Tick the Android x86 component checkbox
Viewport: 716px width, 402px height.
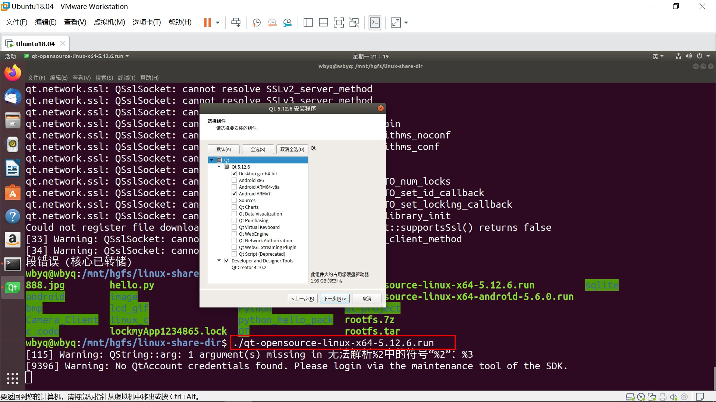click(x=234, y=181)
